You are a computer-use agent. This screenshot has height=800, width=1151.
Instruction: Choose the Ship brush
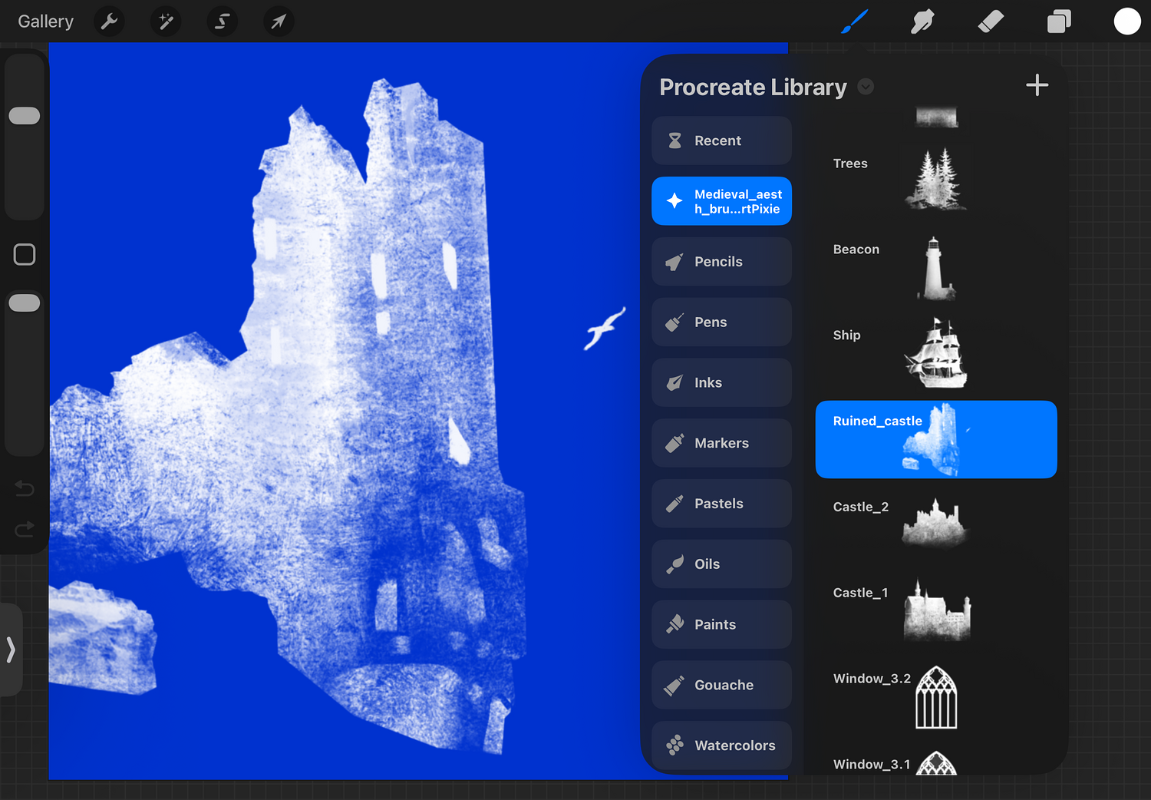(x=936, y=353)
